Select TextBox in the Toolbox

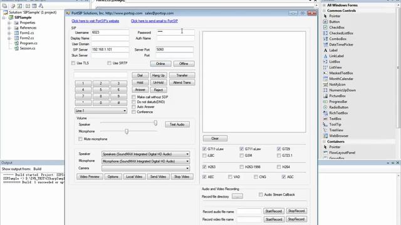(x=335, y=119)
